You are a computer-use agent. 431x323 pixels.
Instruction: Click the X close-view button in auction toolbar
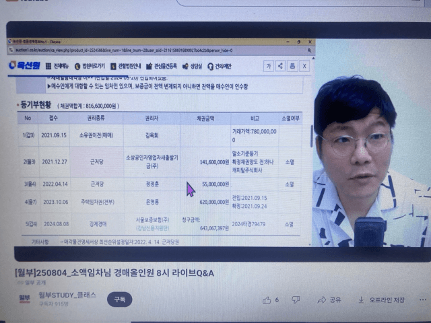click(x=304, y=66)
